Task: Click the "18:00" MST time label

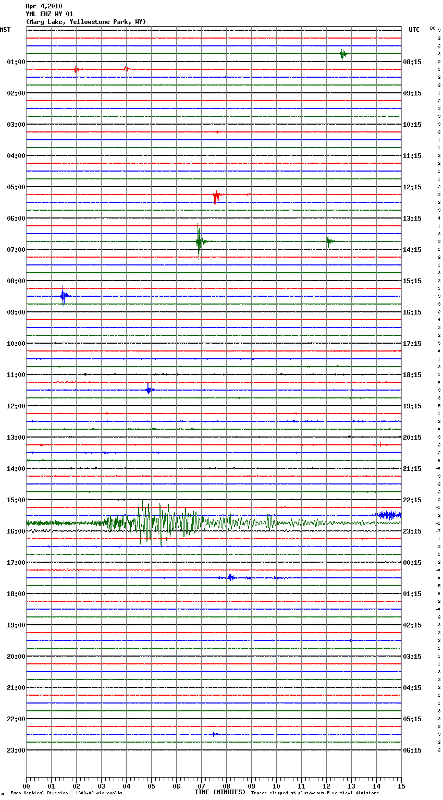Action: tap(16, 594)
